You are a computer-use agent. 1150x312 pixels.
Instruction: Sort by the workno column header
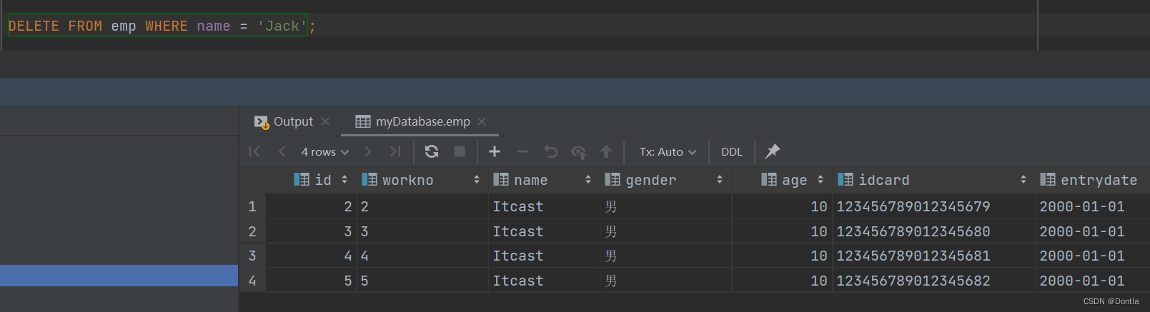tap(408, 180)
